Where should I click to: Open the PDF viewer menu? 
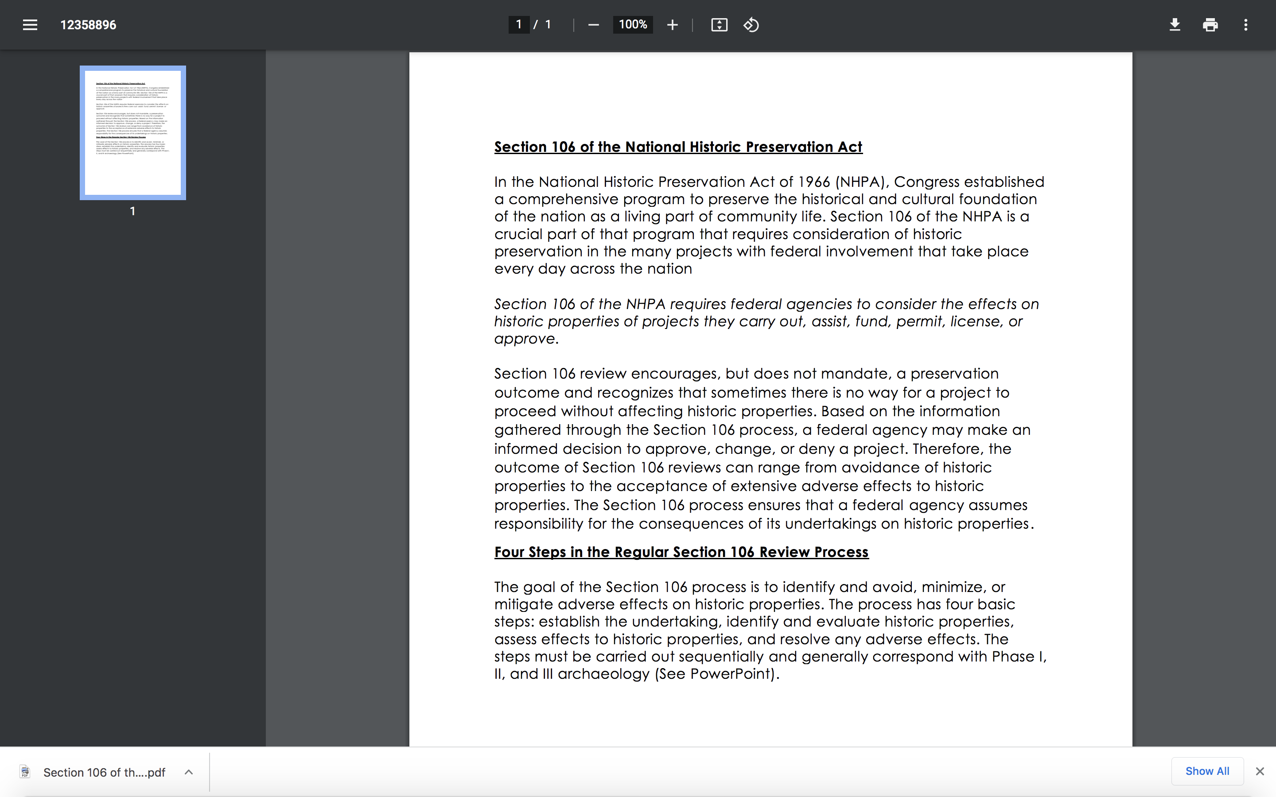(30, 25)
